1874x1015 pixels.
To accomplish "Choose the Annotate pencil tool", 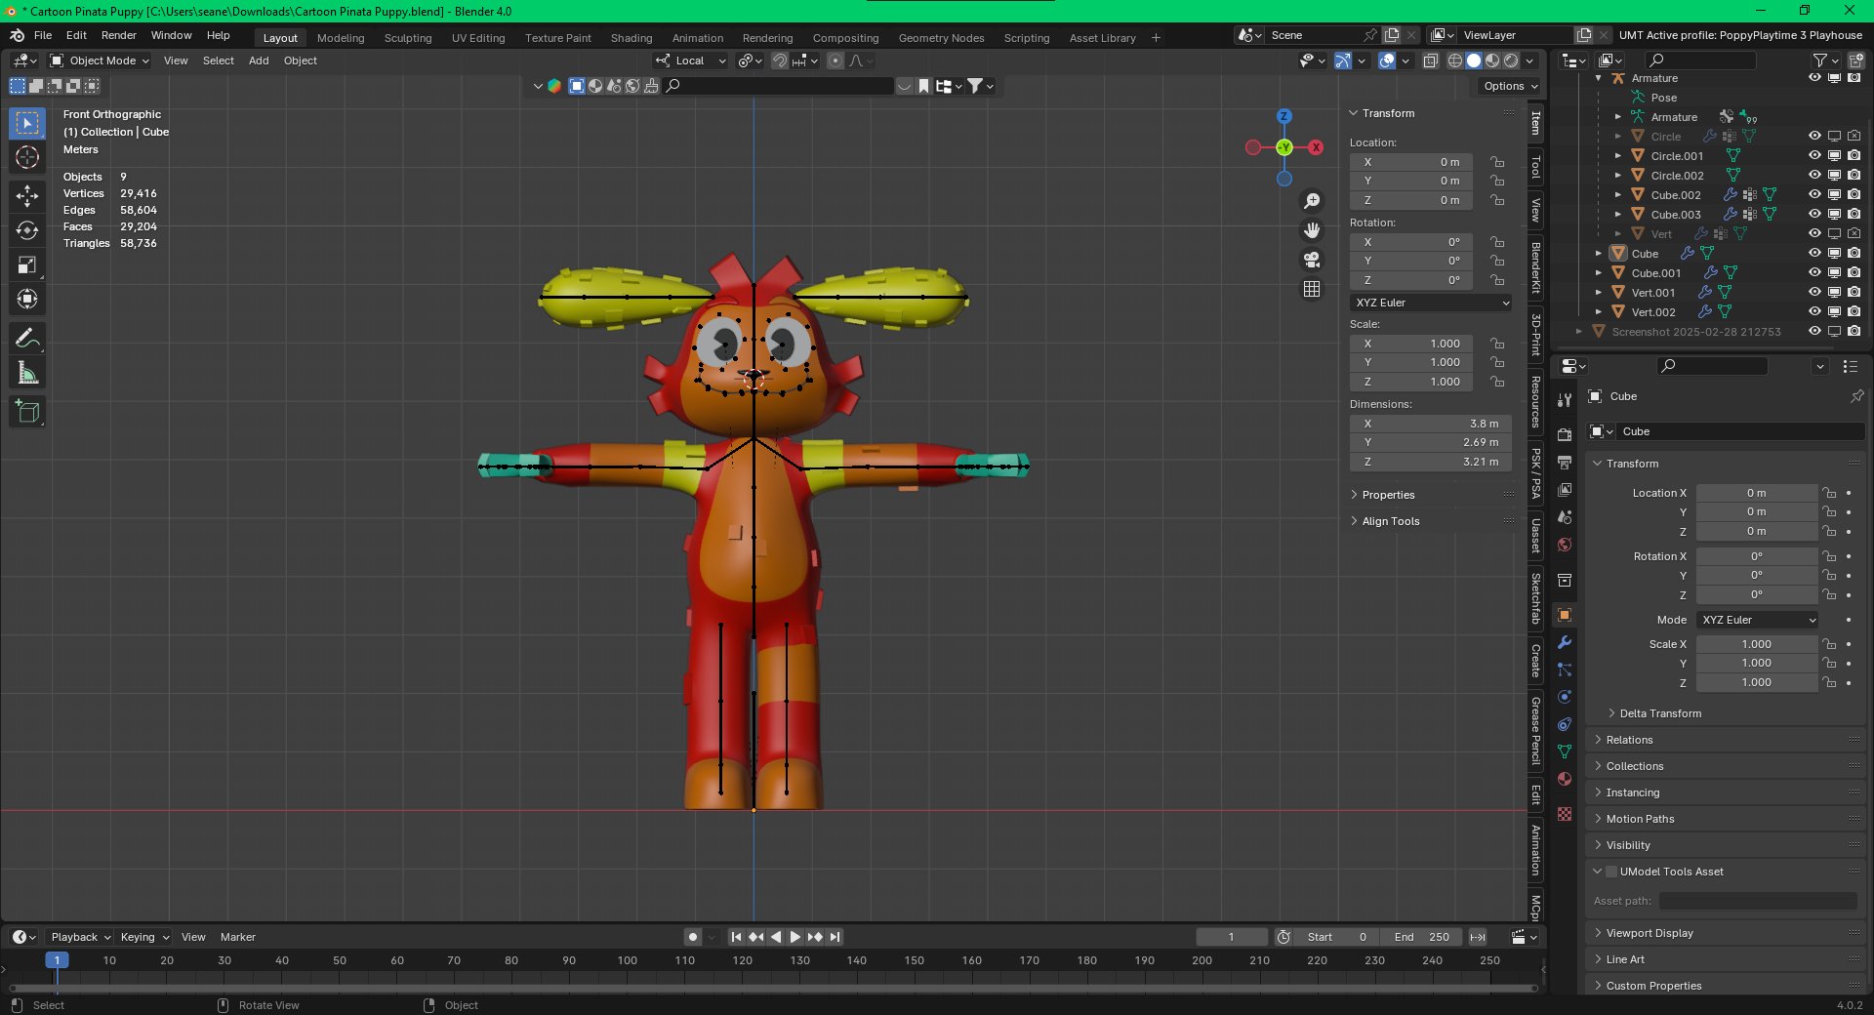I will pos(27,339).
